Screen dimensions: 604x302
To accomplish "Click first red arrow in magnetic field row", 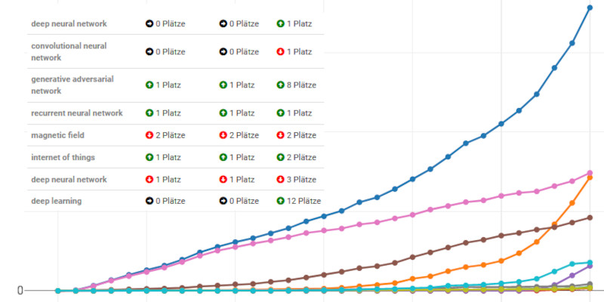I will pyautogui.click(x=149, y=135).
